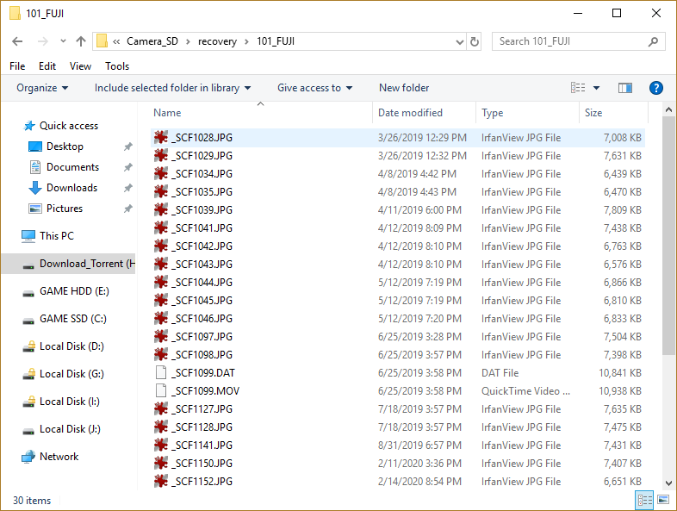Click recovery in the address breadcrumb

pyautogui.click(x=218, y=41)
